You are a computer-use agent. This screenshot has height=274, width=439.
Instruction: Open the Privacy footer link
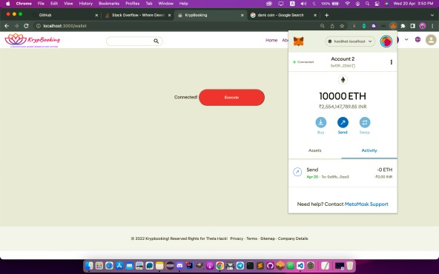[237, 238]
